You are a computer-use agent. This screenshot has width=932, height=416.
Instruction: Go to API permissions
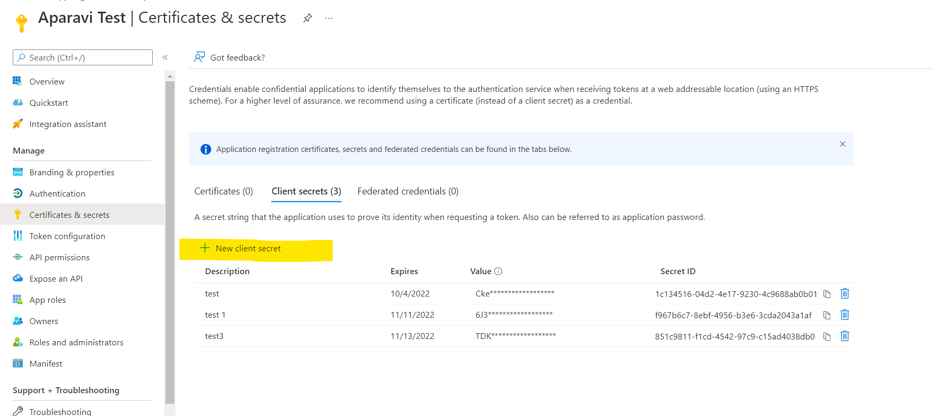59,257
